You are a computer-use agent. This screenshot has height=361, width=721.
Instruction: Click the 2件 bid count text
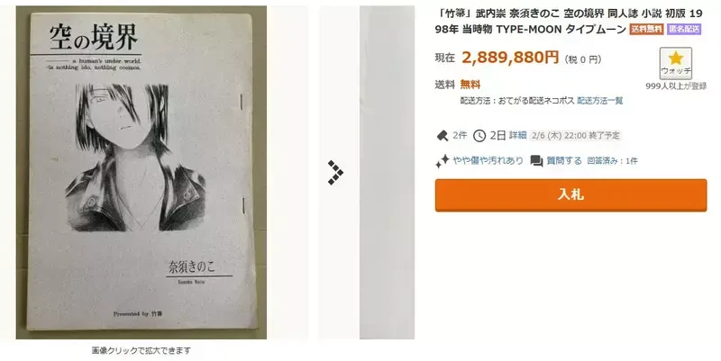(x=460, y=136)
